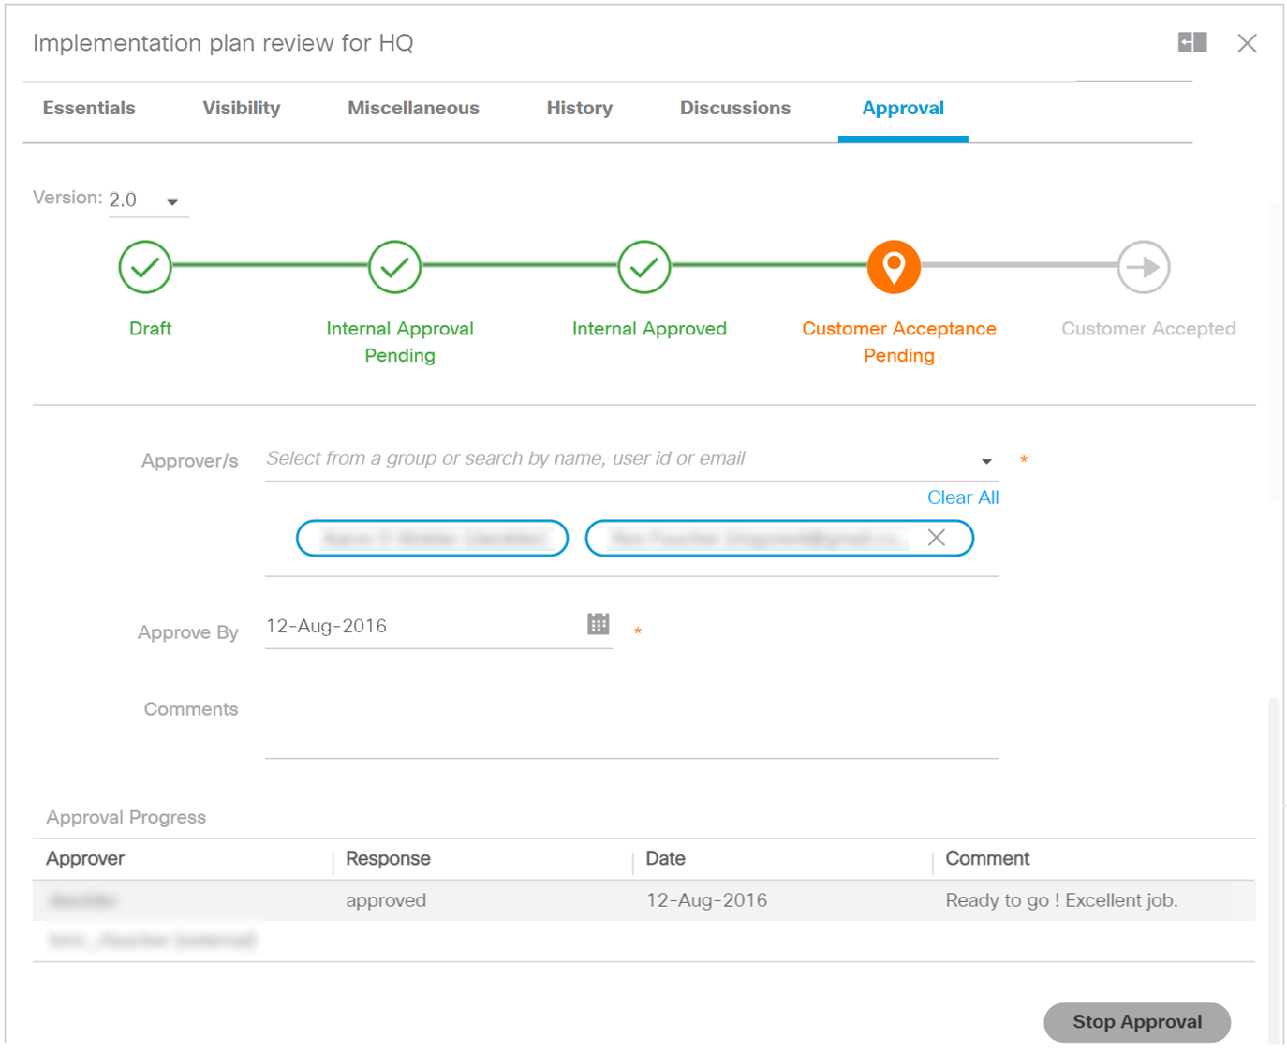This screenshot has width=1287, height=1054.
Task: Click the Draft stage checkmark circle
Action: [145, 267]
